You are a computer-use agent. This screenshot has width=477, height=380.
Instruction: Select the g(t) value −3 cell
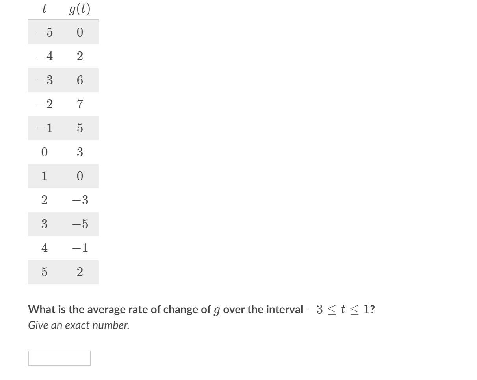pyautogui.click(x=80, y=200)
